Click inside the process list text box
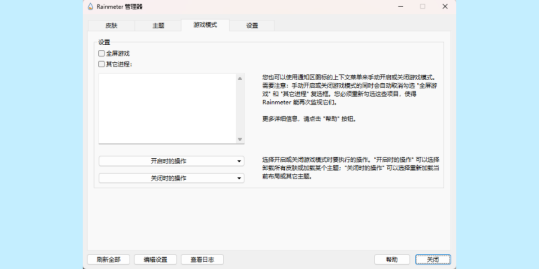 tap(167, 108)
